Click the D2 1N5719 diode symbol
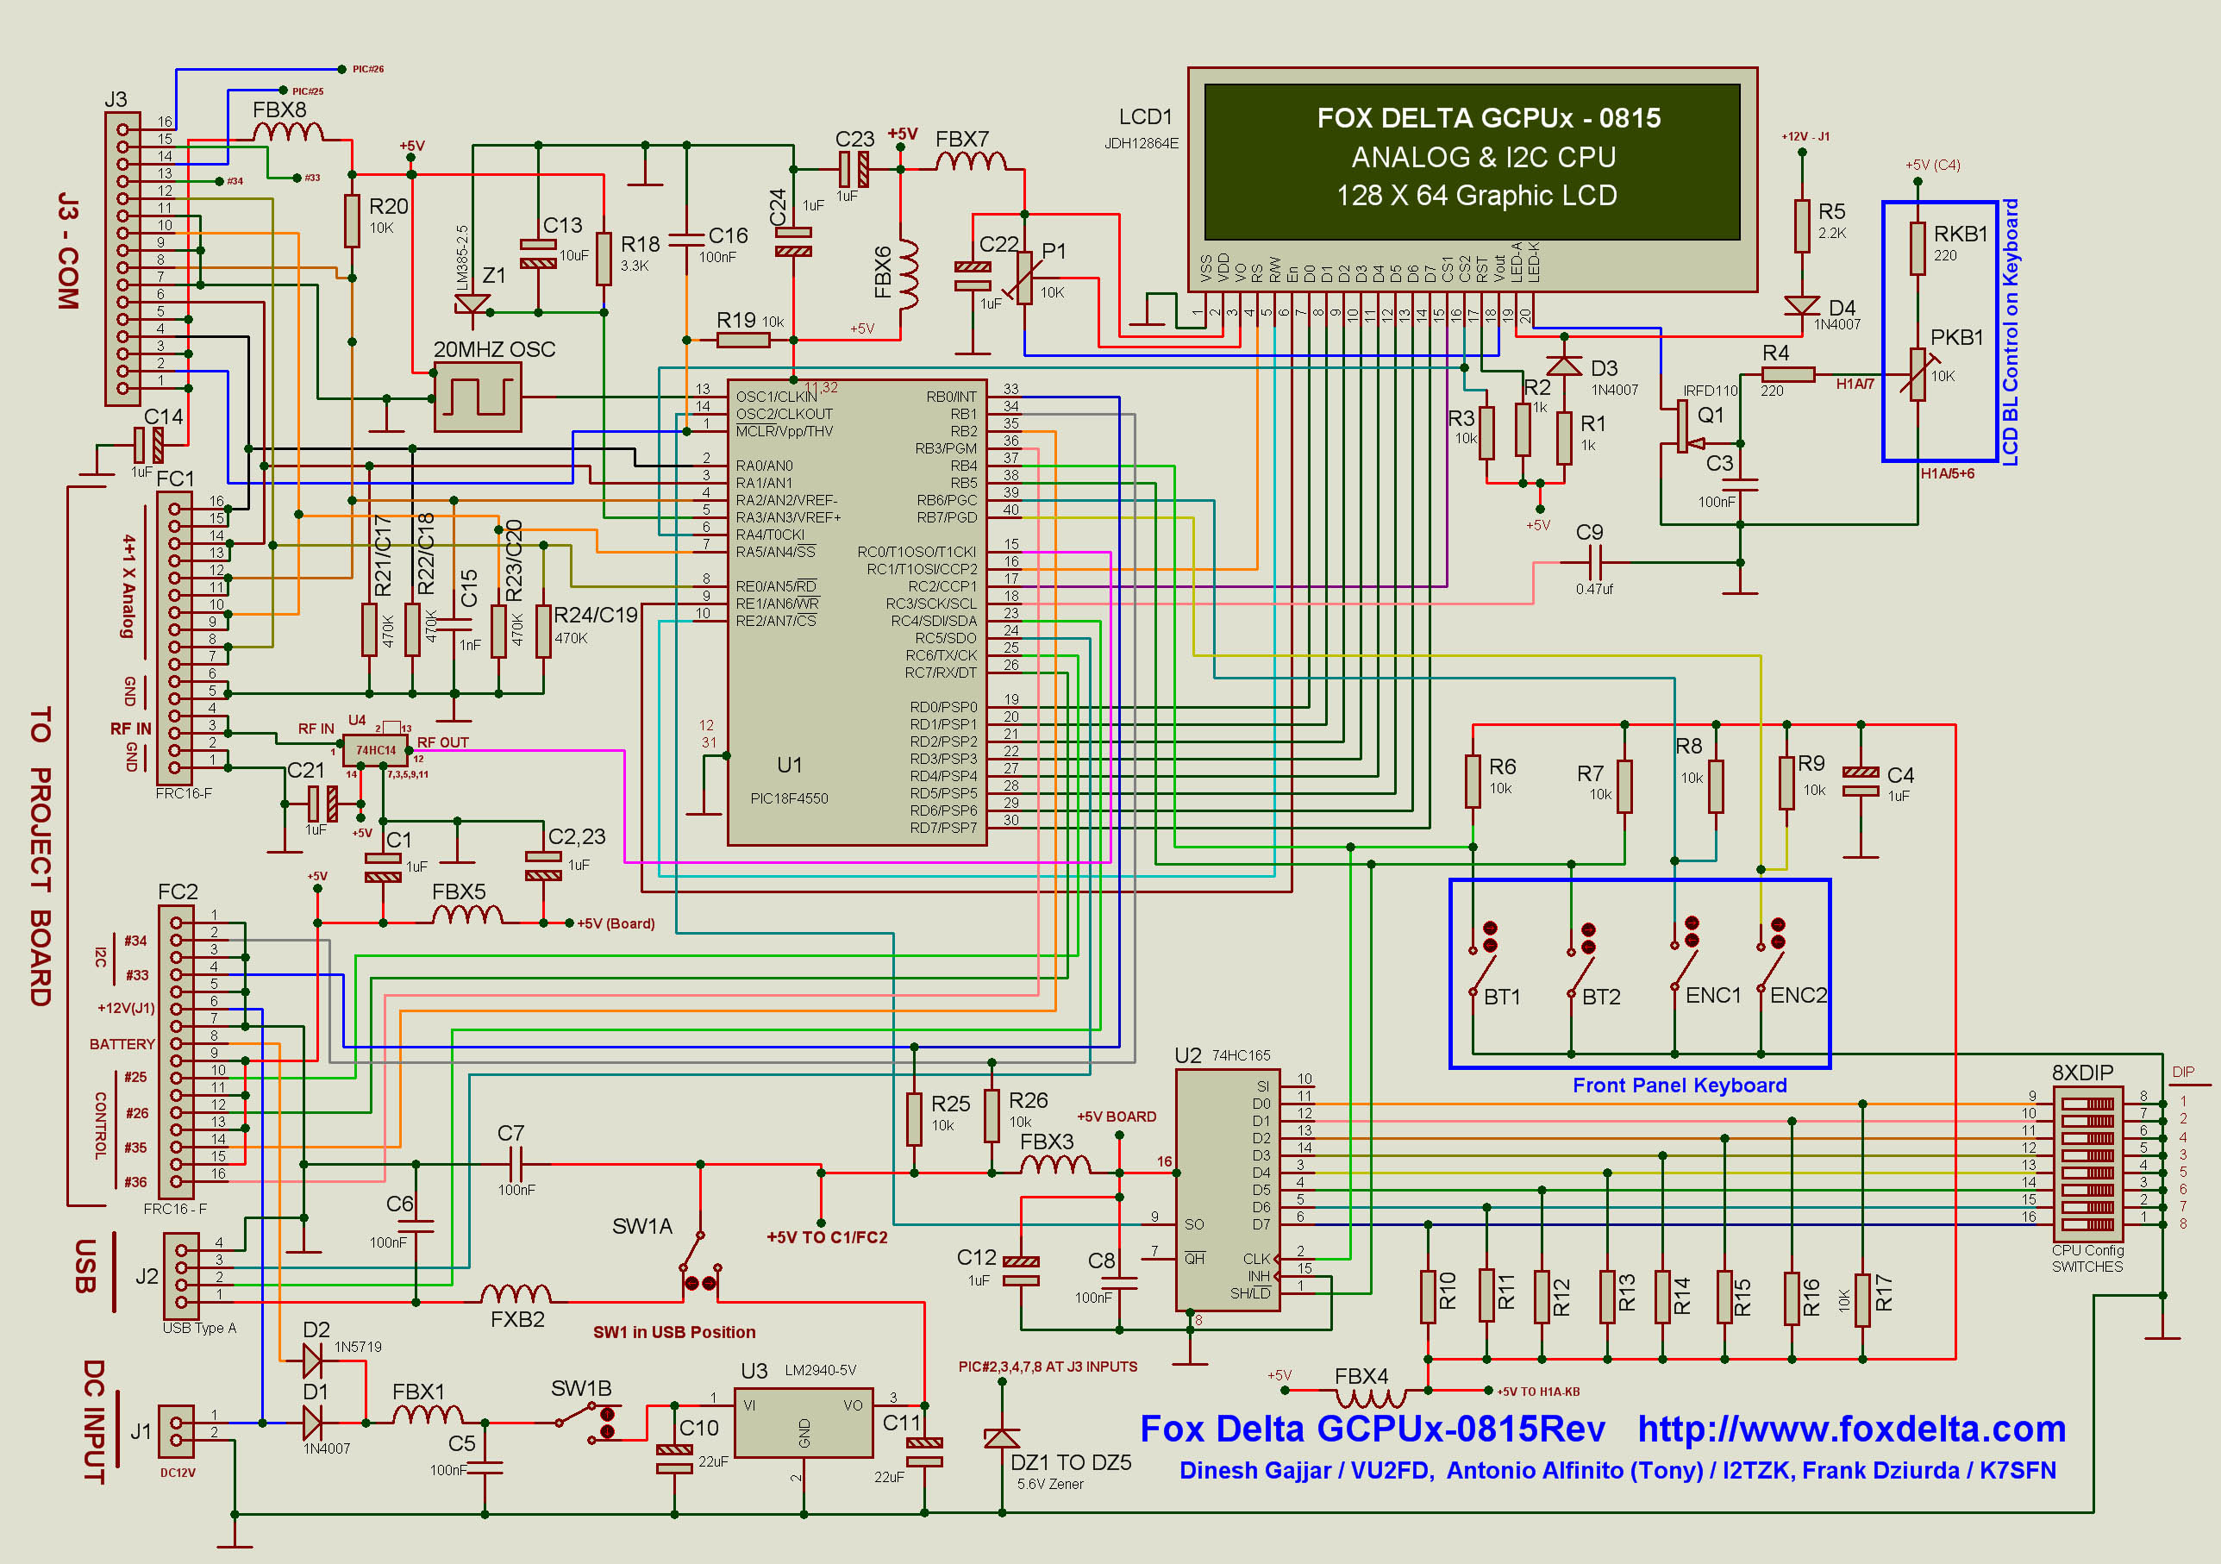 (312, 1361)
